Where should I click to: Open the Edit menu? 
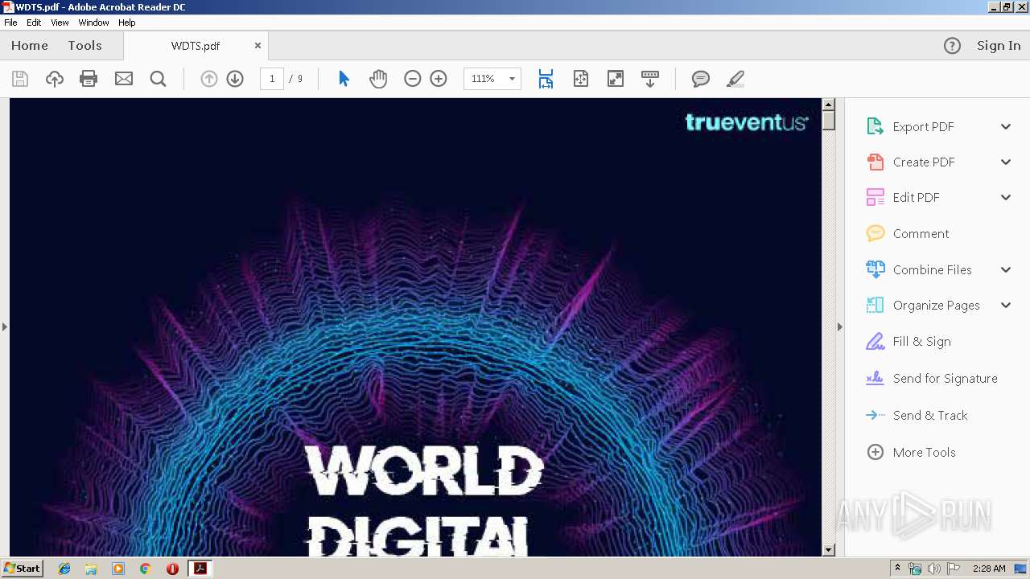[x=34, y=23]
